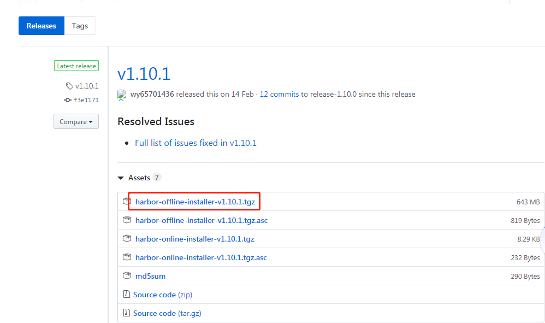Open the wy65701436 user profile link
Image resolution: width=545 pixels, height=323 pixels.
[x=152, y=94]
